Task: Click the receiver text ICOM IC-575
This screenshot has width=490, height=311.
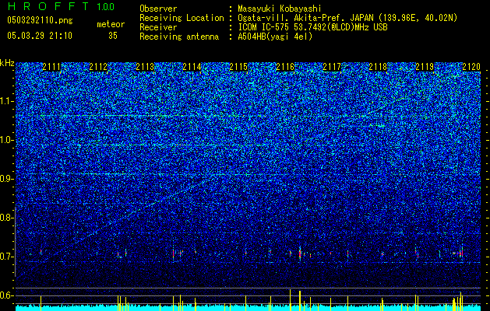Action: (264, 27)
